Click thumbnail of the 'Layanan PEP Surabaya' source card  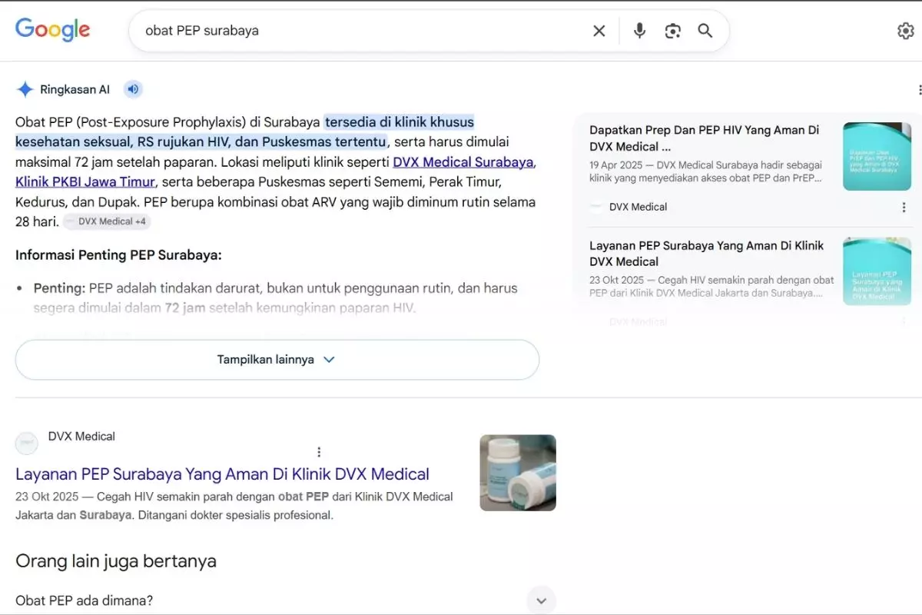(877, 271)
